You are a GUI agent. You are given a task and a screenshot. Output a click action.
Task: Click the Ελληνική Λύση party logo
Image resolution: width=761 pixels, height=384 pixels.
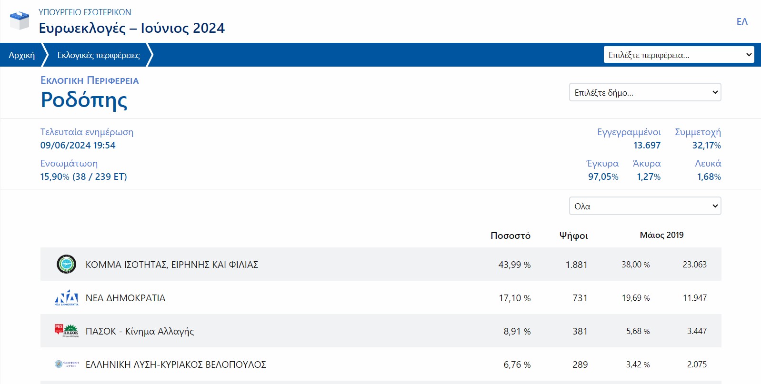(66, 364)
